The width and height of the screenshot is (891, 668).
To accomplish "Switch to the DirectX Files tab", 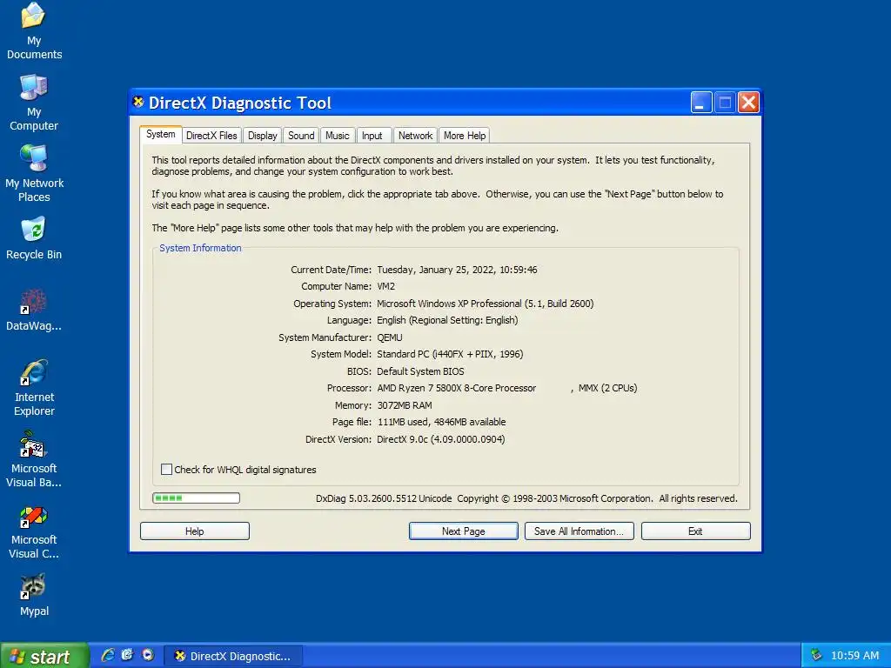I will [x=211, y=136].
